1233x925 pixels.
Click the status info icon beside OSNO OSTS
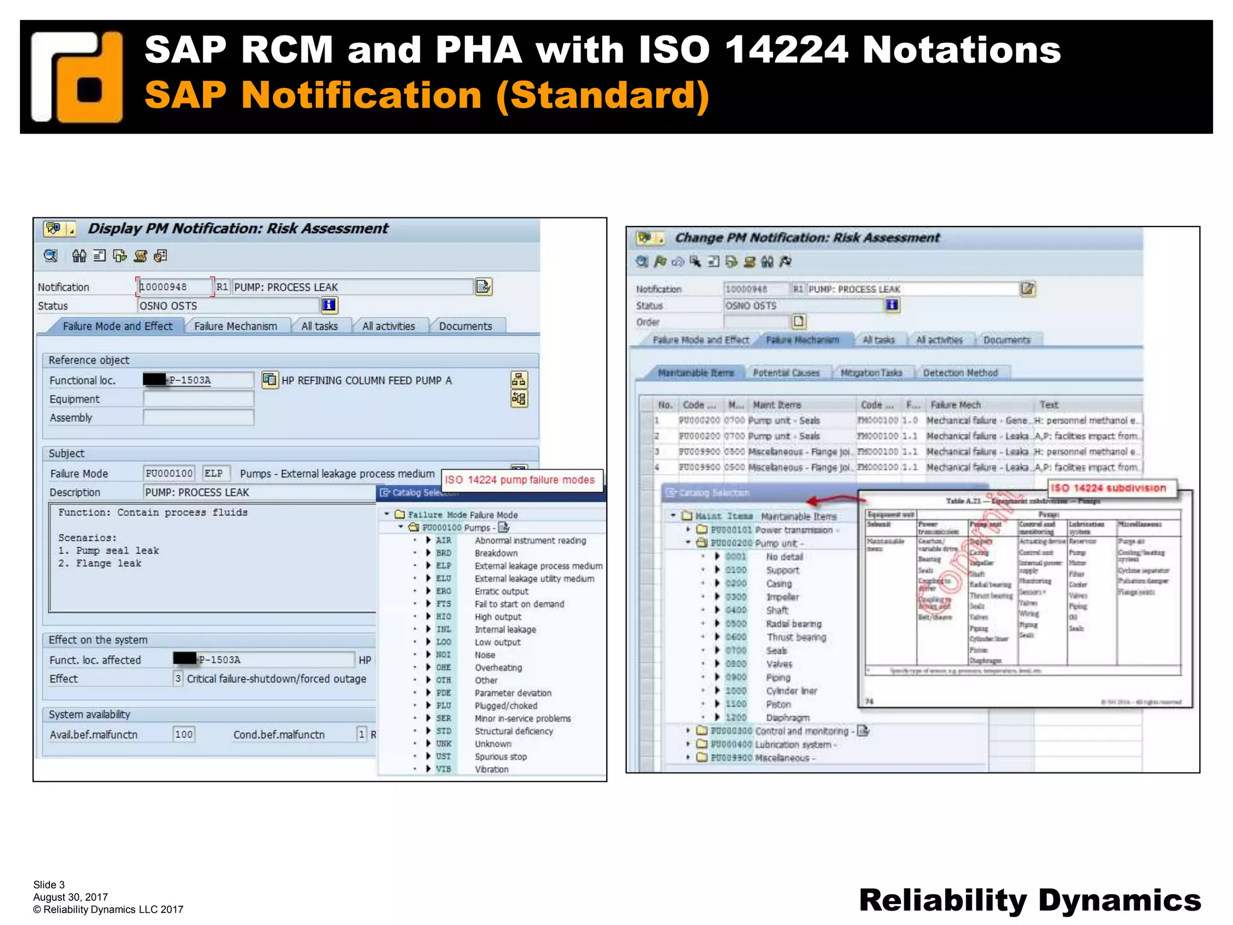[x=329, y=305]
